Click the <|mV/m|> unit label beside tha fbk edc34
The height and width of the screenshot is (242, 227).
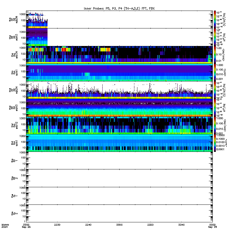(x=224, y=55)
